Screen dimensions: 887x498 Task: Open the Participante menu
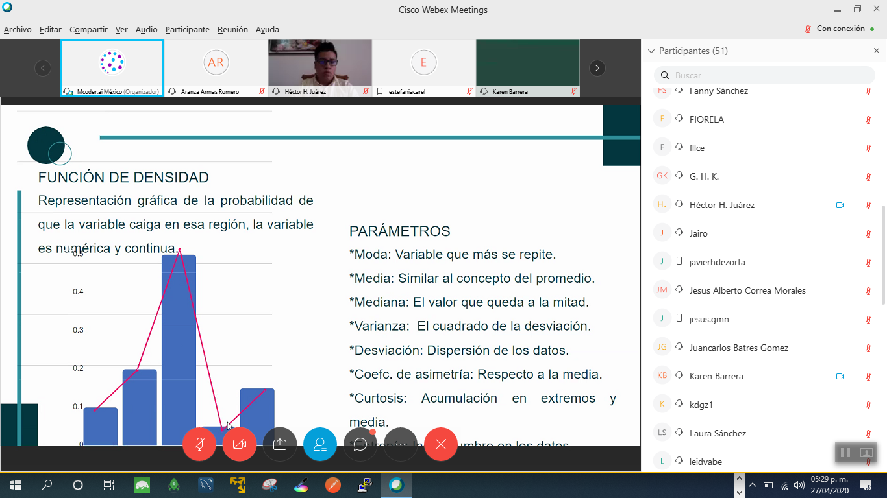[x=187, y=29]
